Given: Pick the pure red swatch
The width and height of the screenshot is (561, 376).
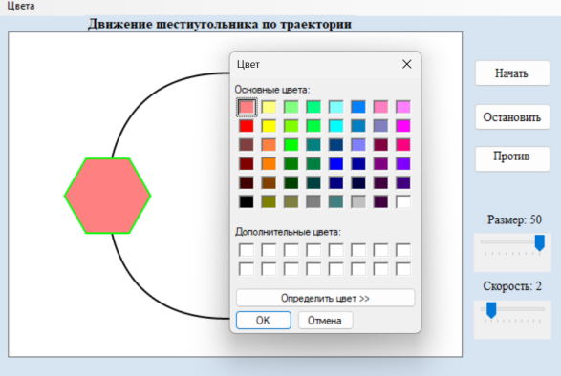Looking at the screenshot, I should pos(247,126).
